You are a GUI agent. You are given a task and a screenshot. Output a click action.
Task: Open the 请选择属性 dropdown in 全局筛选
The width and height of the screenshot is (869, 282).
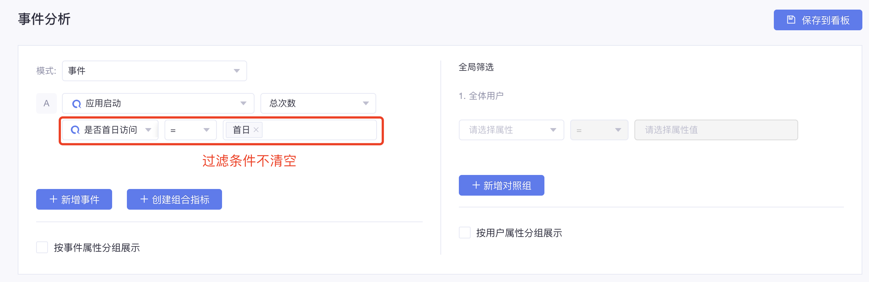[512, 130]
